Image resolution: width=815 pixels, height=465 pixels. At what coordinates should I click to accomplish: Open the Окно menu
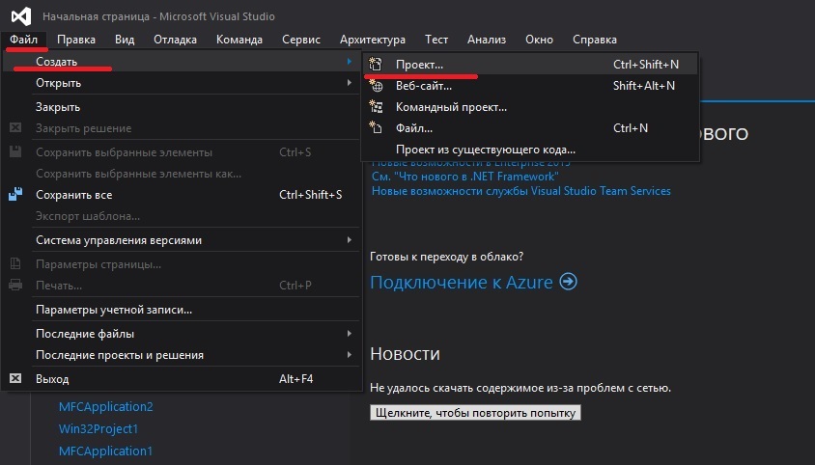539,40
